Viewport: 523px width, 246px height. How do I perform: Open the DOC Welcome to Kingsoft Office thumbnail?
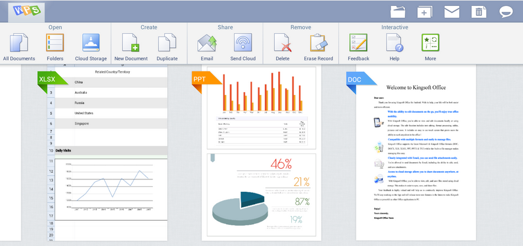pyautogui.click(x=416, y=153)
